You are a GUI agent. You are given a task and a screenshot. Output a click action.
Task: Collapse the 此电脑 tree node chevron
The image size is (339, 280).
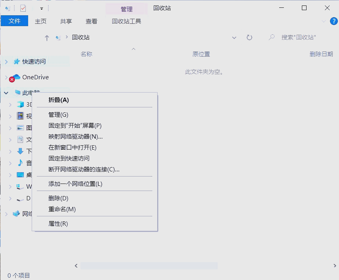pos(6,93)
